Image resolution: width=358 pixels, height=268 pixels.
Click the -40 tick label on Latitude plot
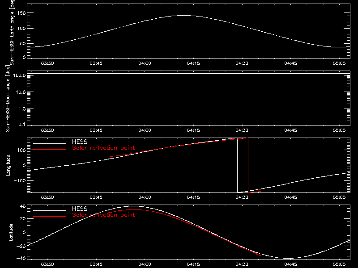point(21,258)
